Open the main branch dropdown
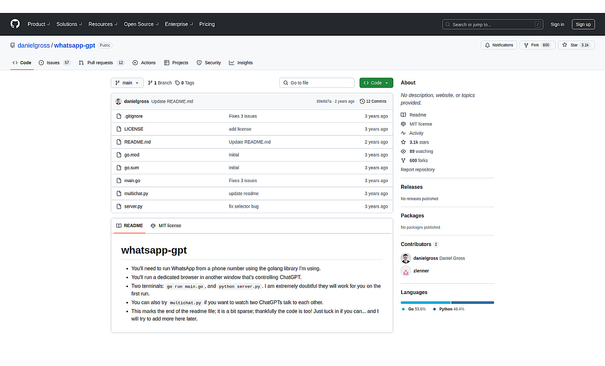This screenshot has width=605, height=366. 127,83
